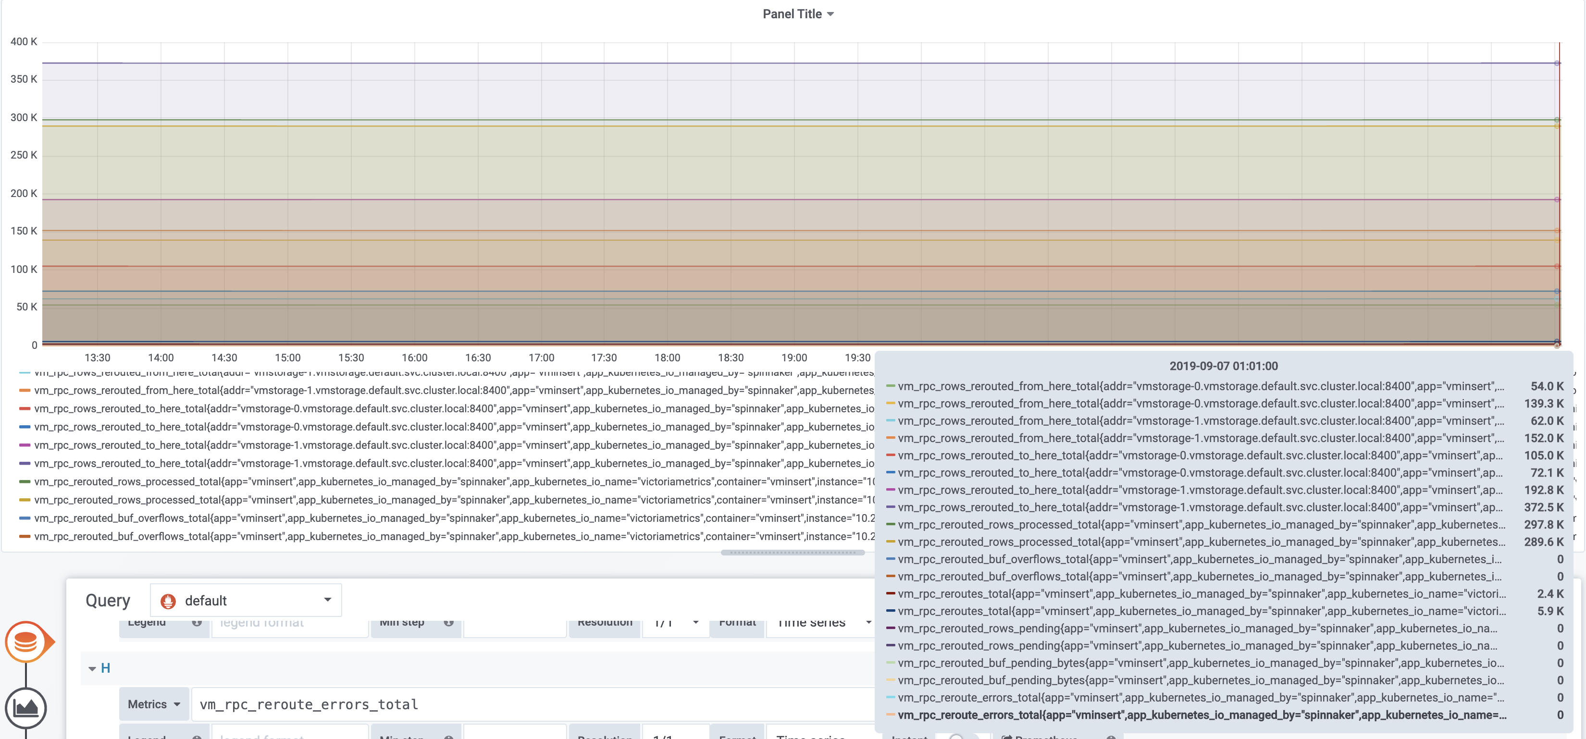Open the Metrics dropdown for query H
This screenshot has width=1586, height=739.
coord(154,704)
